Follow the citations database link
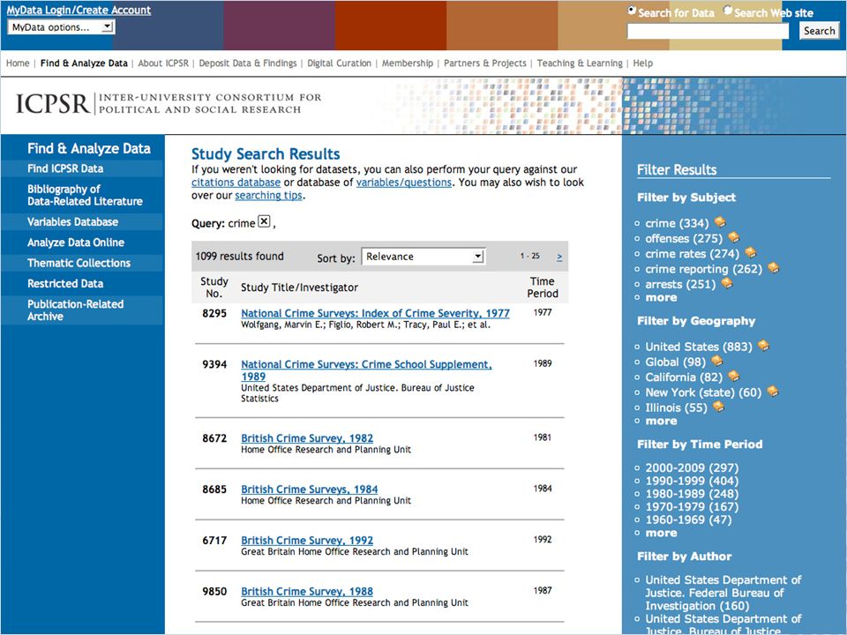Screen dimensions: 847x635 [236, 183]
